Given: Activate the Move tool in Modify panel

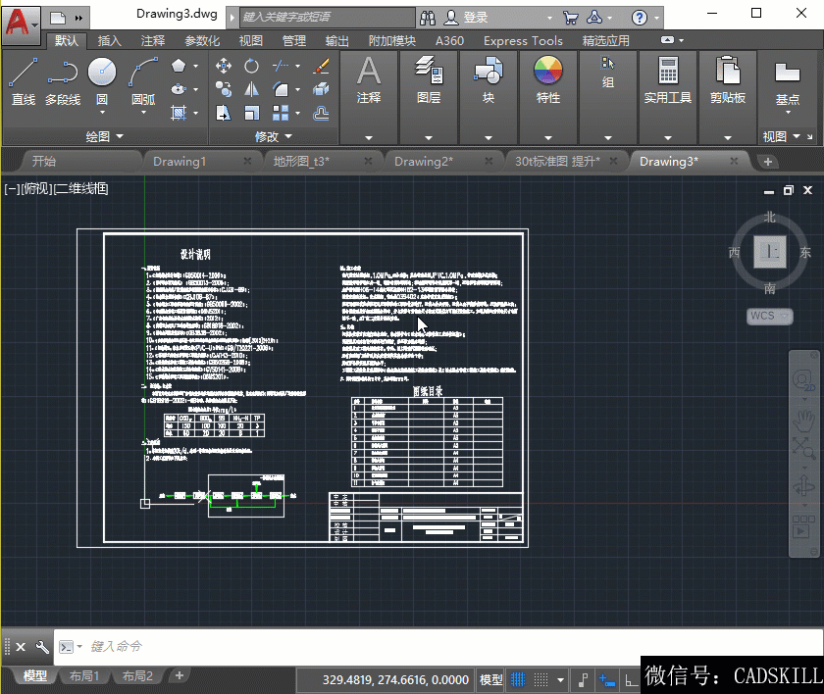Looking at the screenshot, I should click(x=224, y=66).
